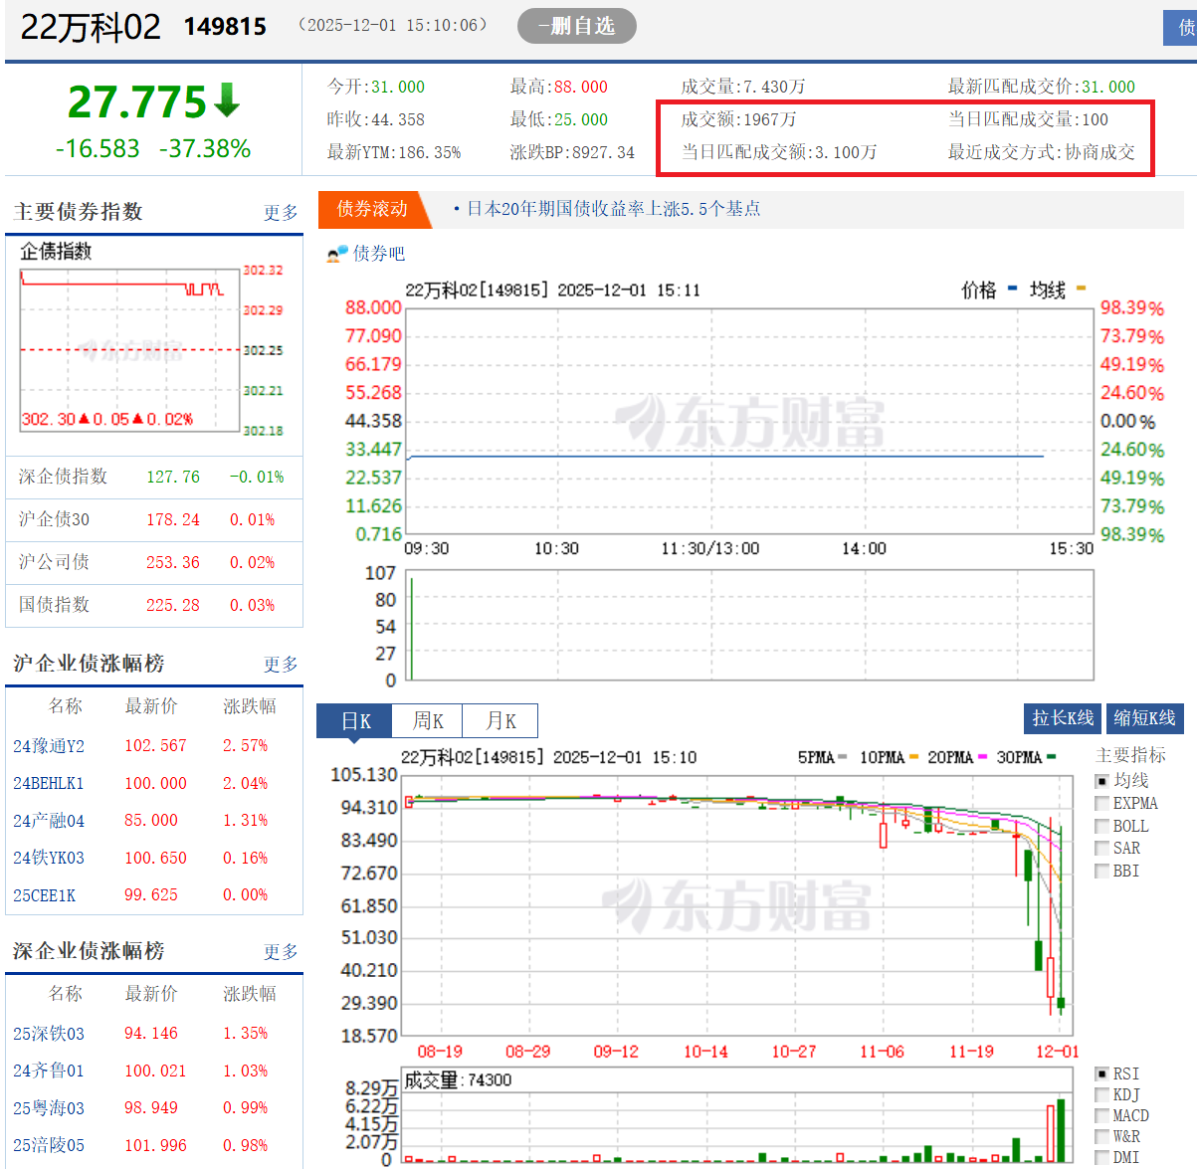Open bond 25粤海03 in Shenzhen list
Image resolution: width=1197 pixels, height=1169 pixels.
[49, 1108]
